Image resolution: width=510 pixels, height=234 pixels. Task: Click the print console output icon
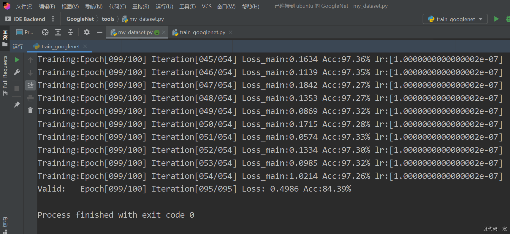click(x=30, y=98)
